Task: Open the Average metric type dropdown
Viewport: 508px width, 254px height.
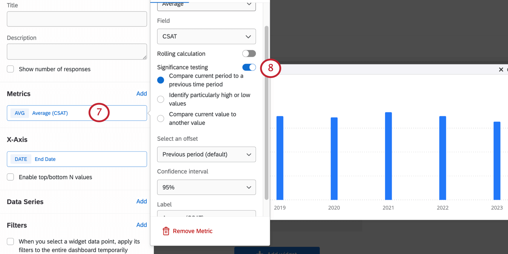Action: click(206, 5)
